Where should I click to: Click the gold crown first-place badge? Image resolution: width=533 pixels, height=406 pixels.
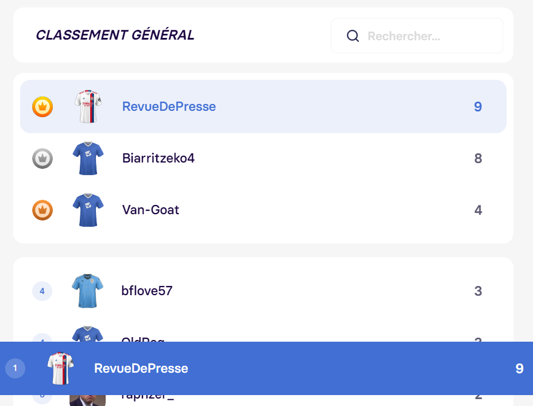point(43,107)
